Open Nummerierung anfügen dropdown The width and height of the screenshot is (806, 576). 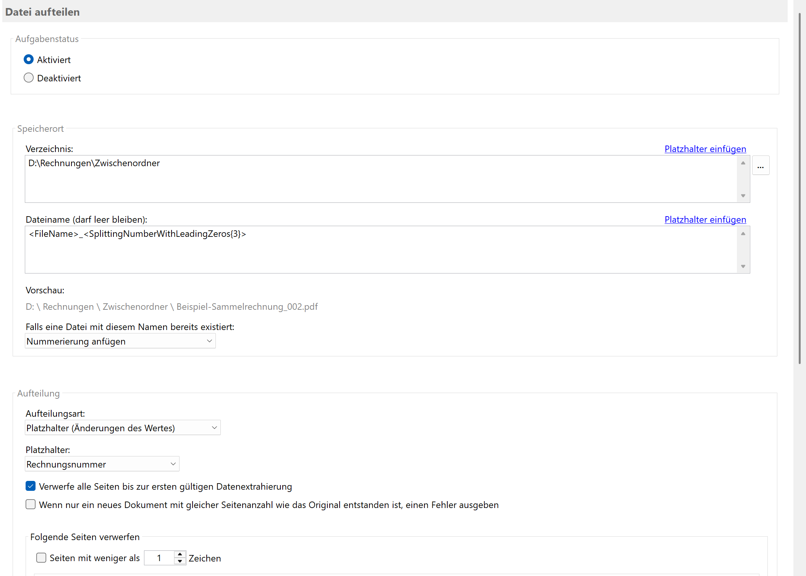pos(120,341)
